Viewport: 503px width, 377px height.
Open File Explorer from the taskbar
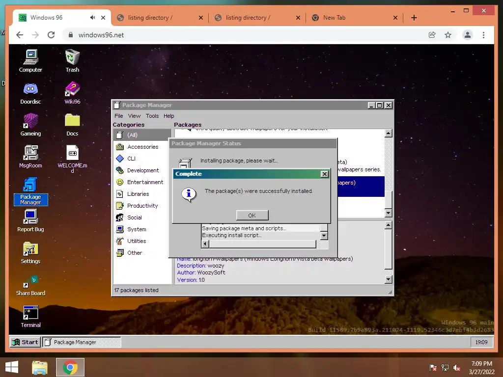click(40, 367)
